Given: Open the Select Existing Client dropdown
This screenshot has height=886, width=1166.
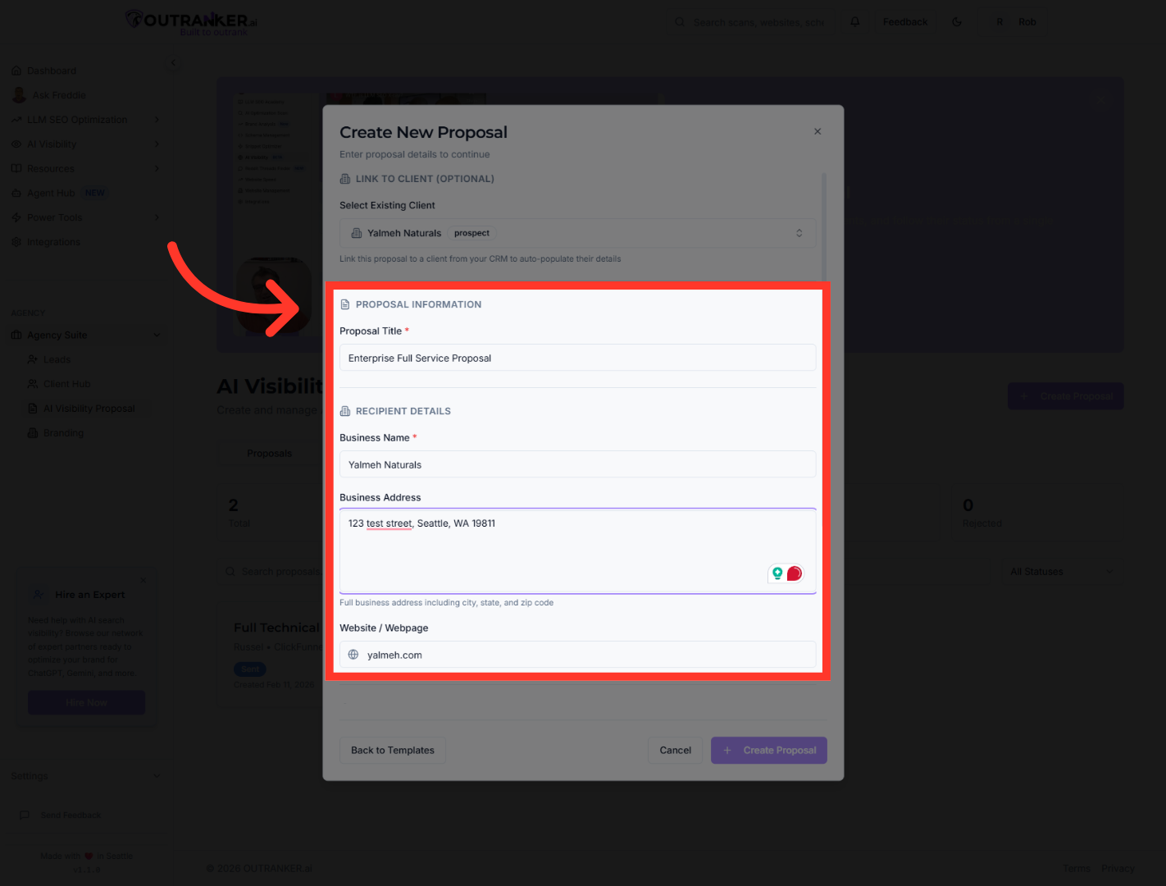Looking at the screenshot, I should tap(577, 233).
